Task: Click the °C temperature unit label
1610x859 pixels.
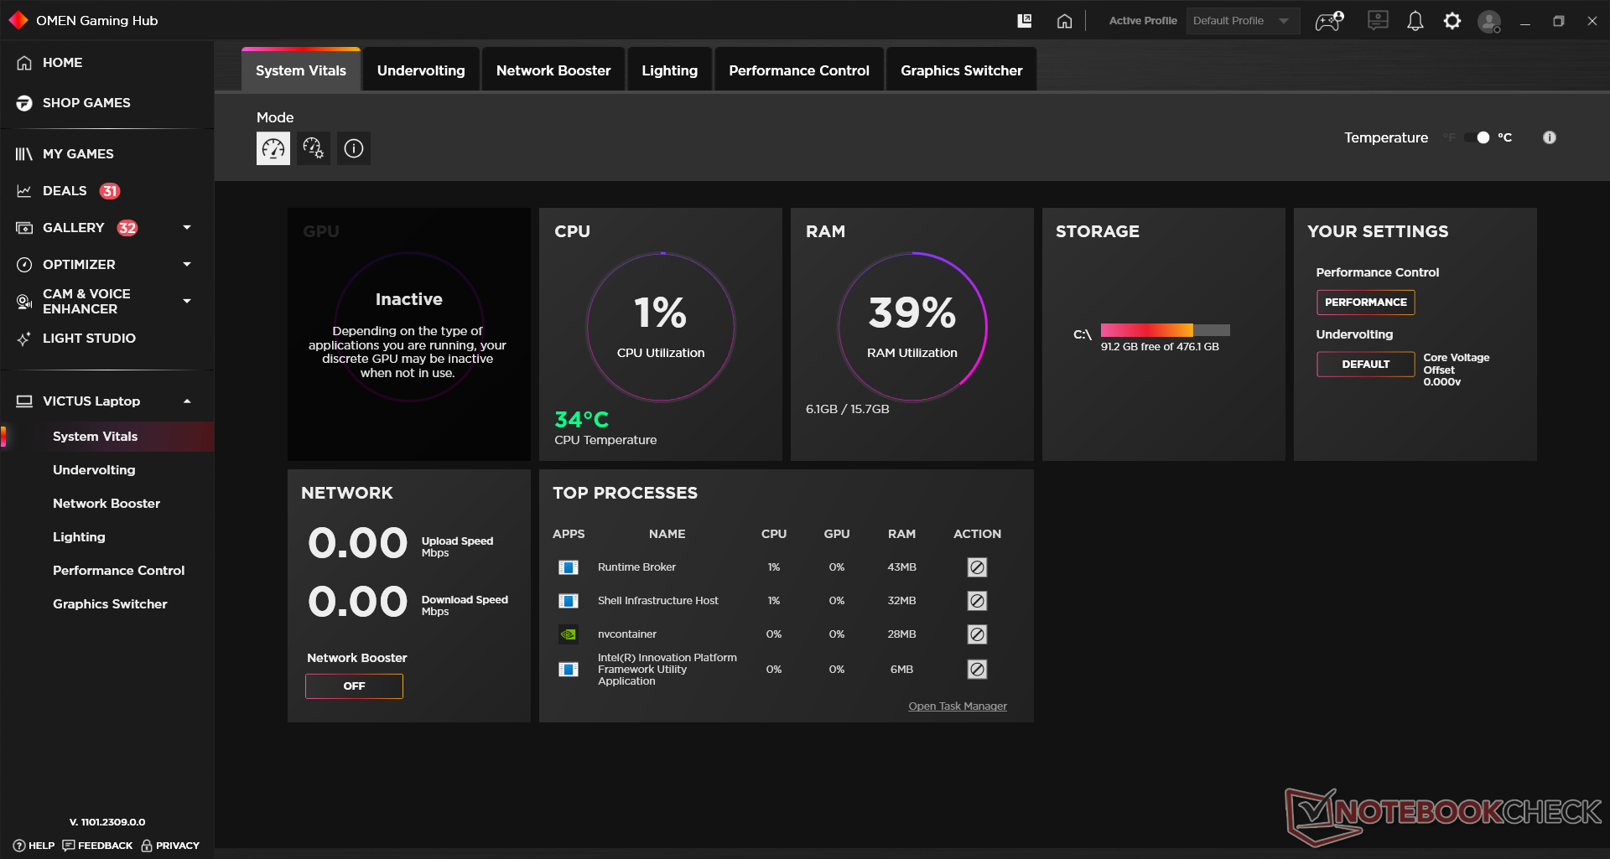Action: click(1505, 137)
